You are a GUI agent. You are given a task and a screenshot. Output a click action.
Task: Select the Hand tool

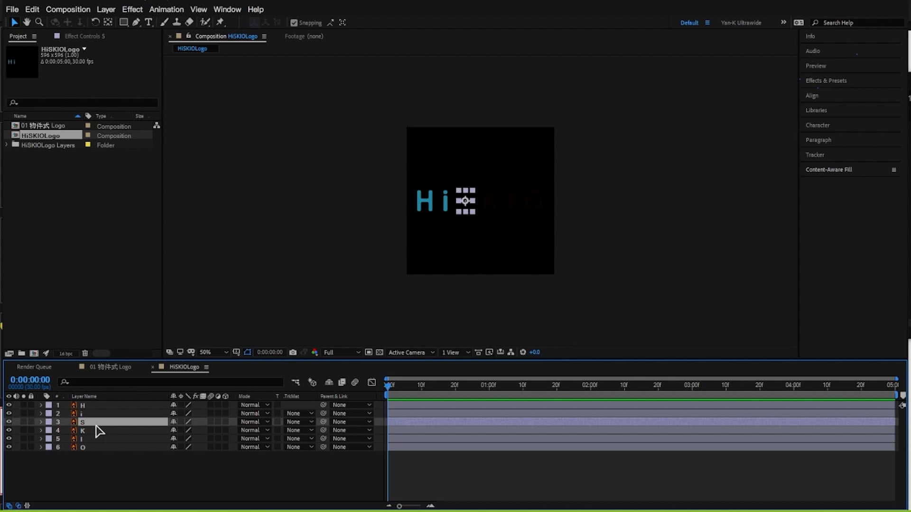[27, 22]
